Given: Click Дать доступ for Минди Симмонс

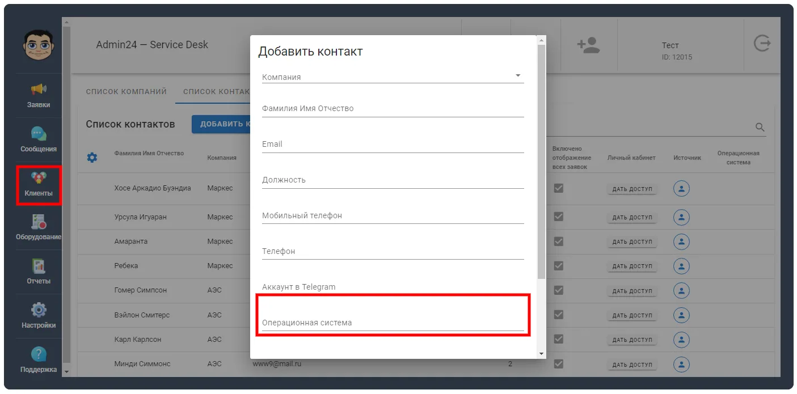Looking at the screenshot, I should [632, 365].
